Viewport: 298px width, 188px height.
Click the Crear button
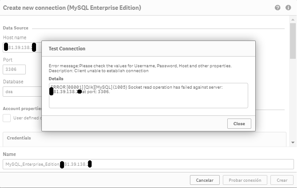click(282, 180)
